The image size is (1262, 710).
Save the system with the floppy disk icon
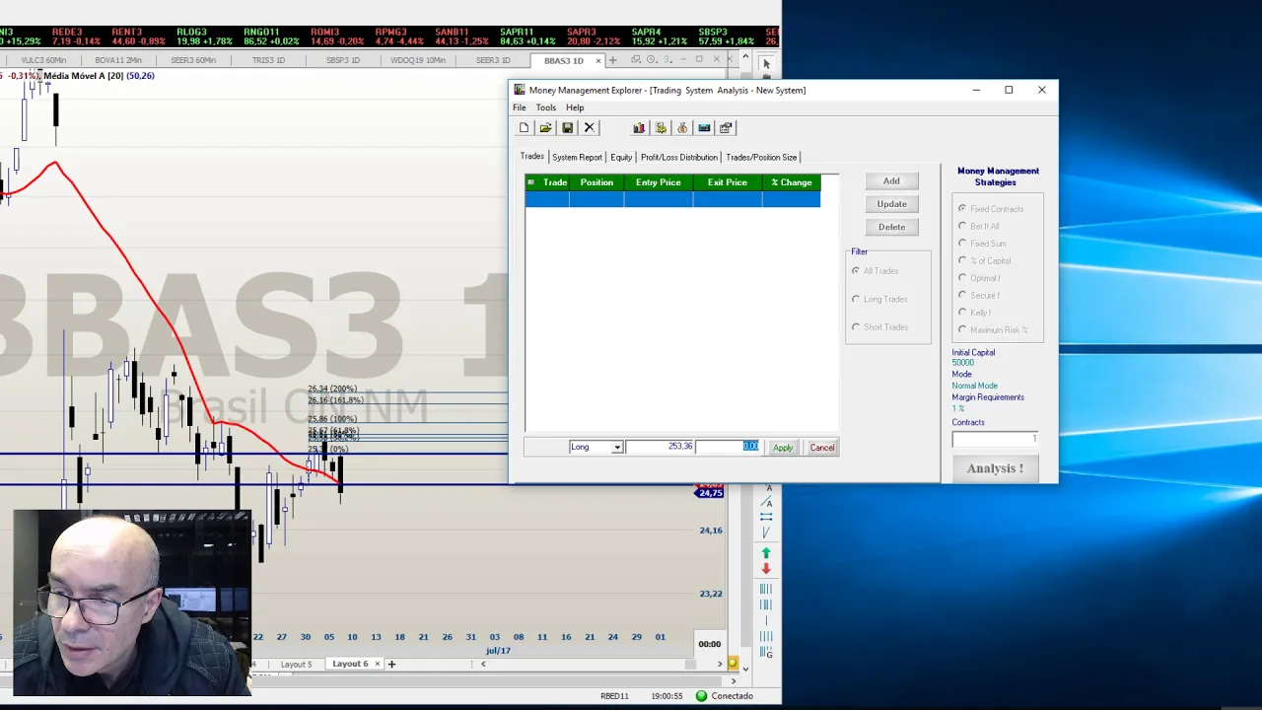click(567, 127)
